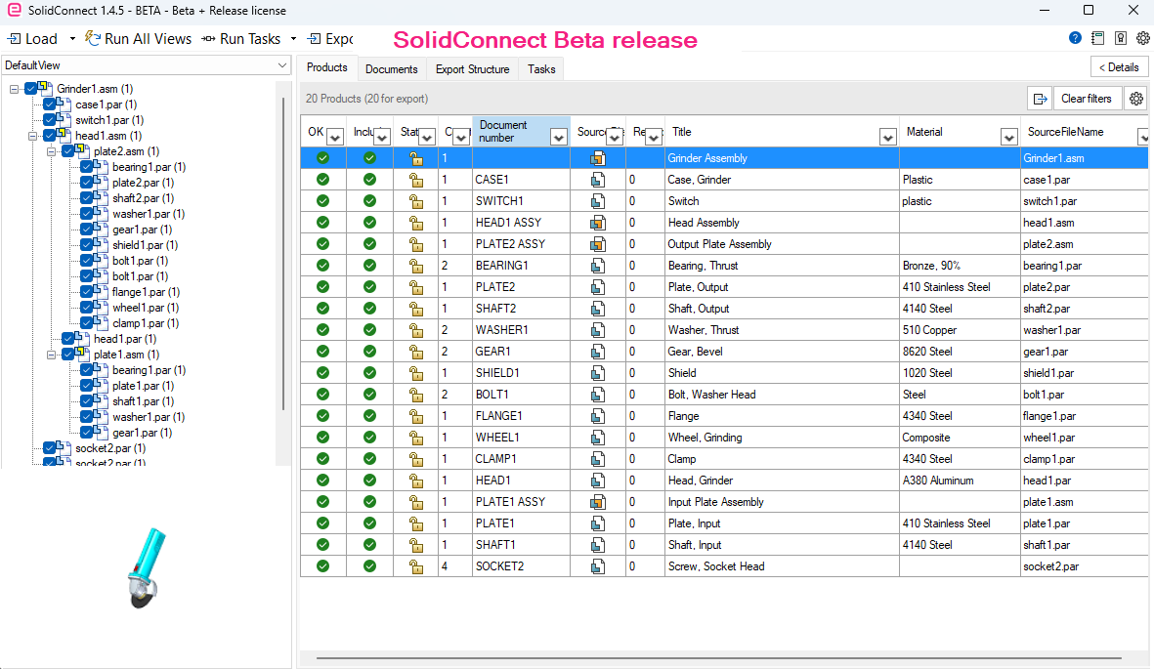Open column settings gear beside Clear filters
1154x669 pixels.
pos(1136,99)
